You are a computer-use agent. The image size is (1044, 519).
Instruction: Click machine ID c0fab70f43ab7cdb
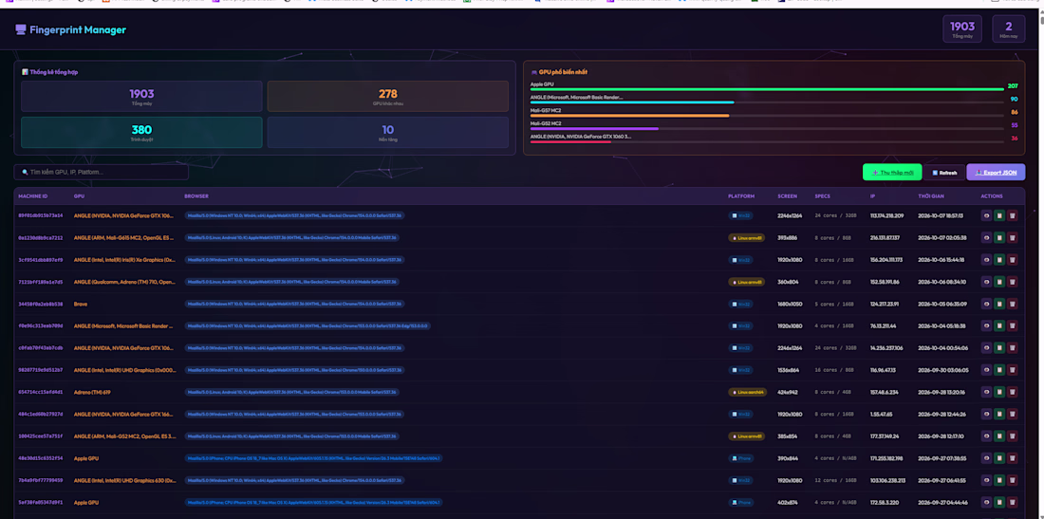coord(41,348)
